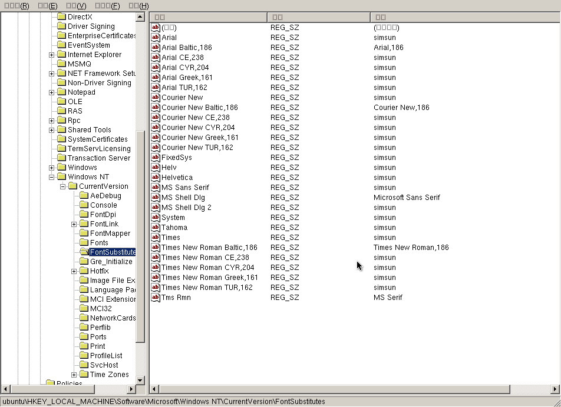561x407 pixels.
Task: Click the ab icon next to System
Action: 156,218
